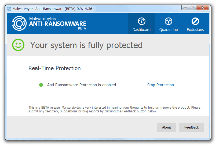Open the Dashboard tab label
216x146 pixels.
141,30
